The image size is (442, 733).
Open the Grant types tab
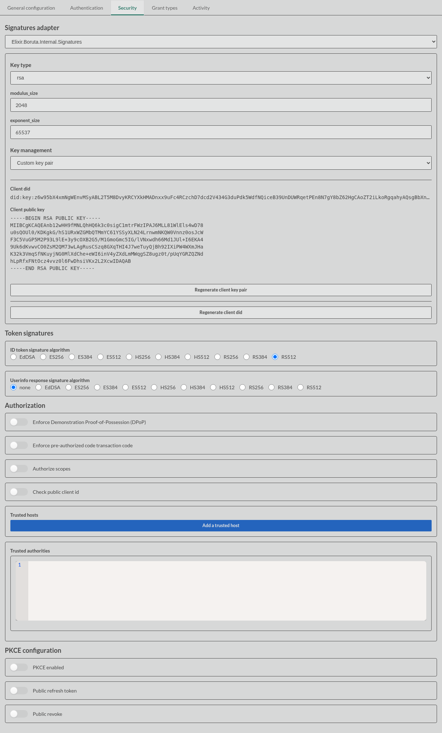coord(165,8)
